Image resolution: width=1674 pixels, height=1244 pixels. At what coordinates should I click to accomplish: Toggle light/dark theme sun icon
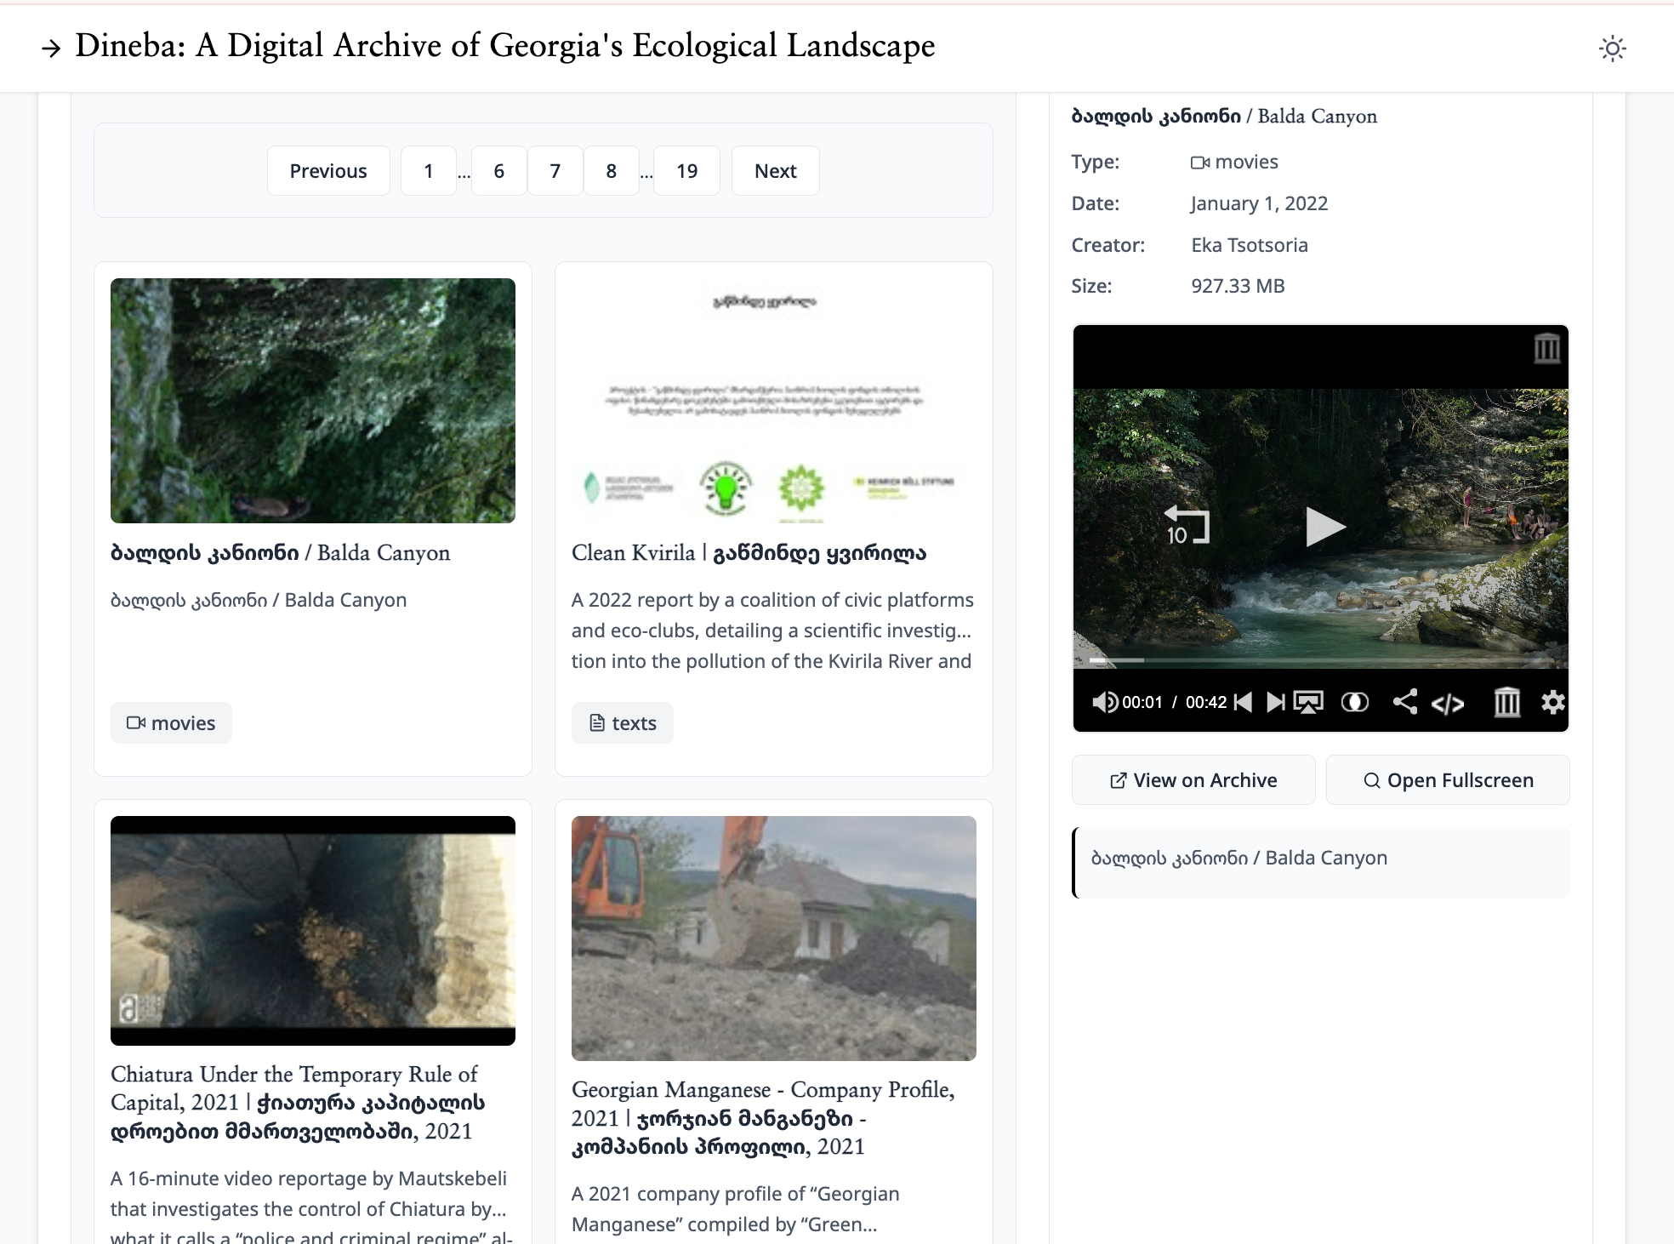tap(1612, 49)
